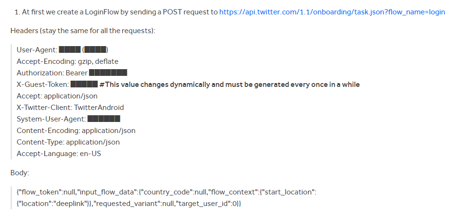Click the redacted System-User-Agent value

click(104, 119)
